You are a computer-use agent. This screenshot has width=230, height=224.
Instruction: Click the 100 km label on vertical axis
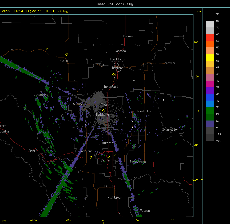pyautogui.click(x=196, y=42)
